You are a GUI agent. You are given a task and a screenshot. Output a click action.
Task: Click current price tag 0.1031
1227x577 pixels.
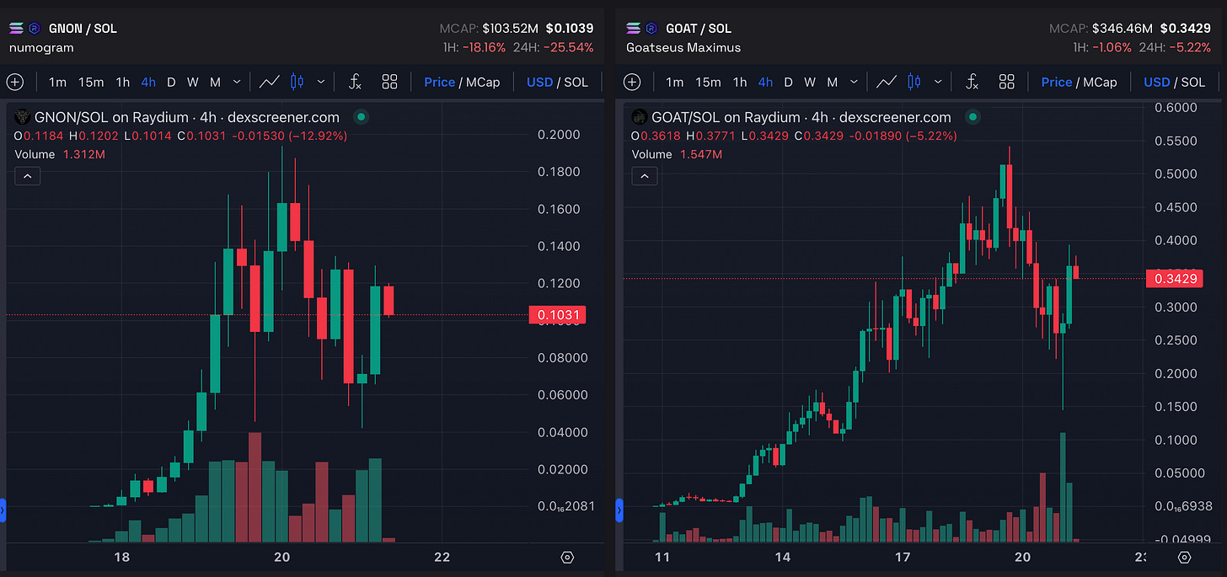coord(557,315)
